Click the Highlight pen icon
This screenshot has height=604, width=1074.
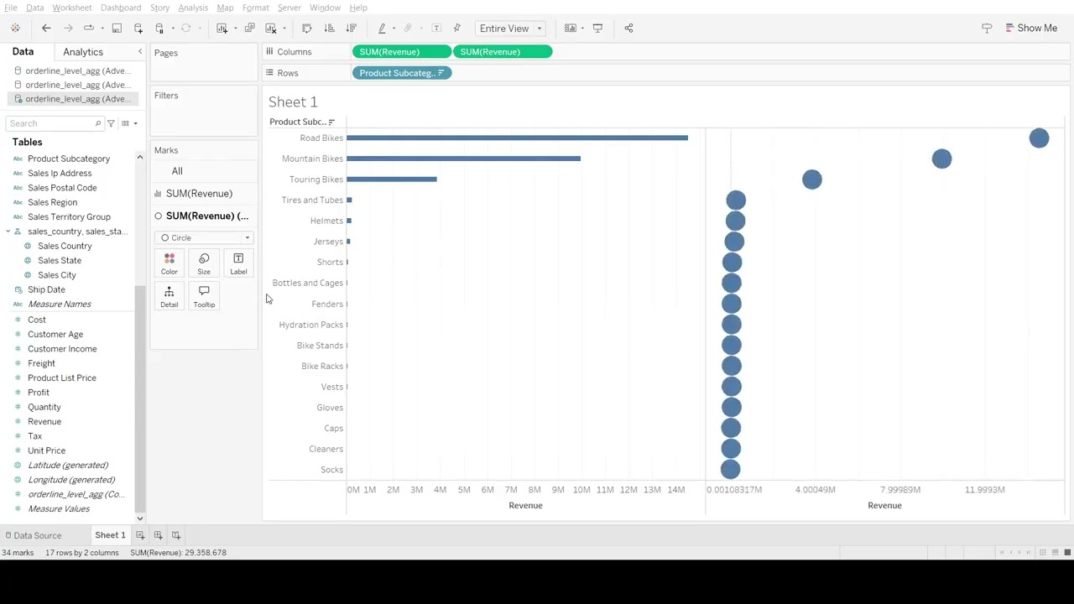click(382, 29)
